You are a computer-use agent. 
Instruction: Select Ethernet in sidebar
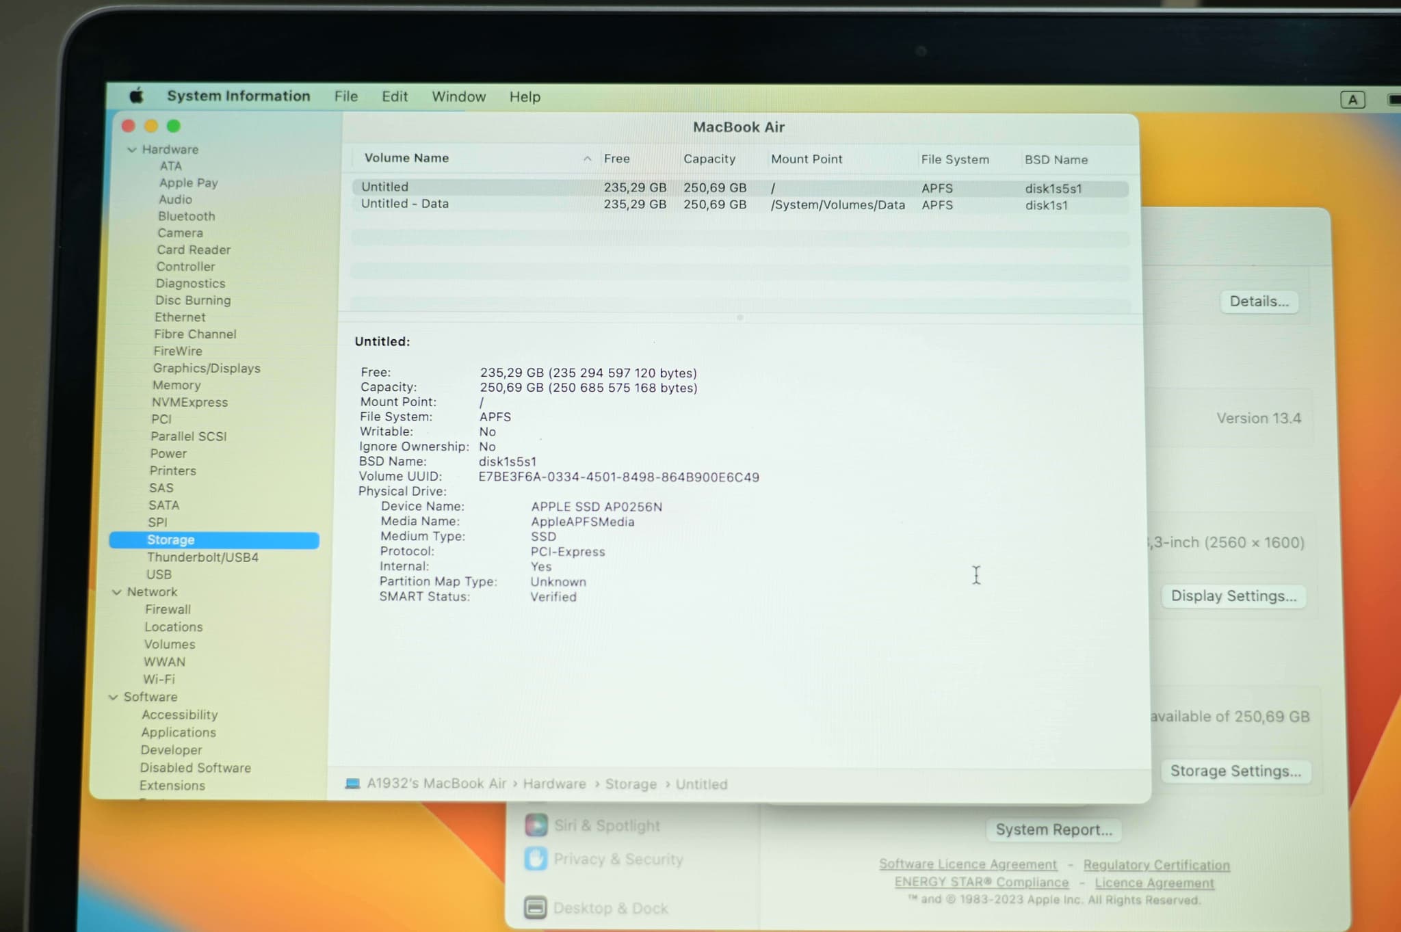[x=180, y=317]
